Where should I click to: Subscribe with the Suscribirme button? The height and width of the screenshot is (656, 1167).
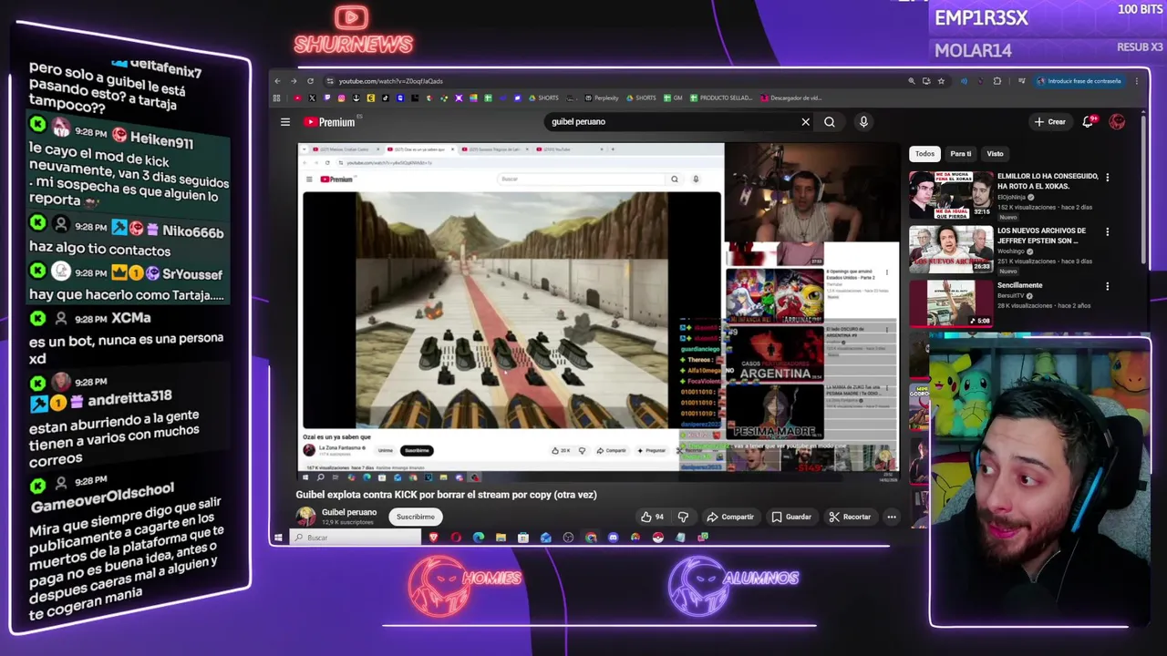tap(416, 517)
